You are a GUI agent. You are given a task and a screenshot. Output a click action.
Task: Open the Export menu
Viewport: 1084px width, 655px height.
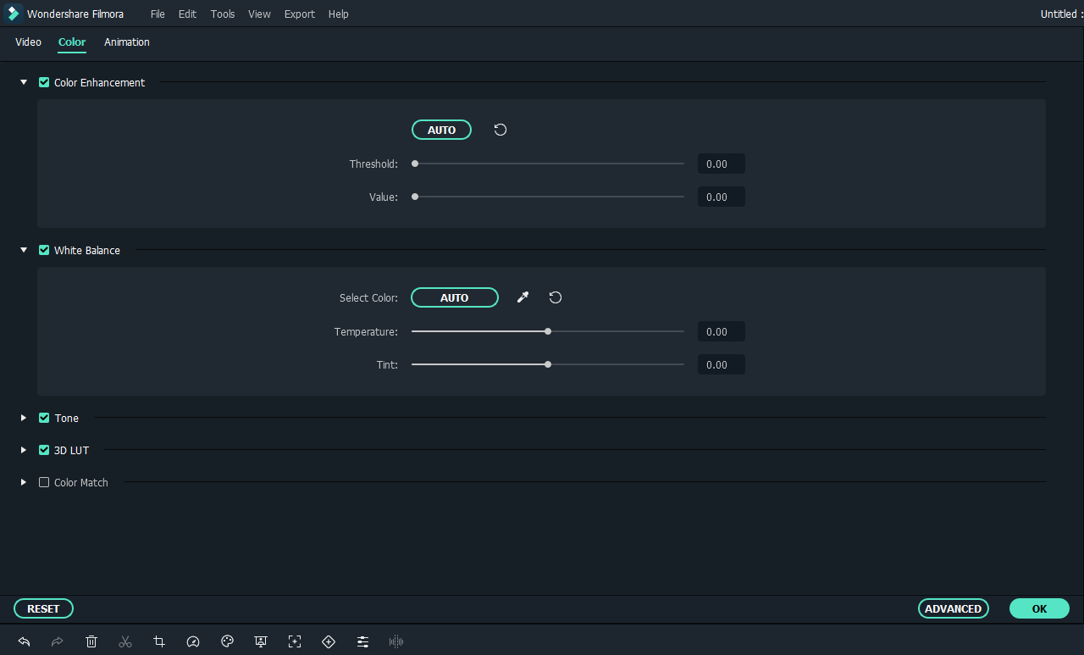click(299, 14)
